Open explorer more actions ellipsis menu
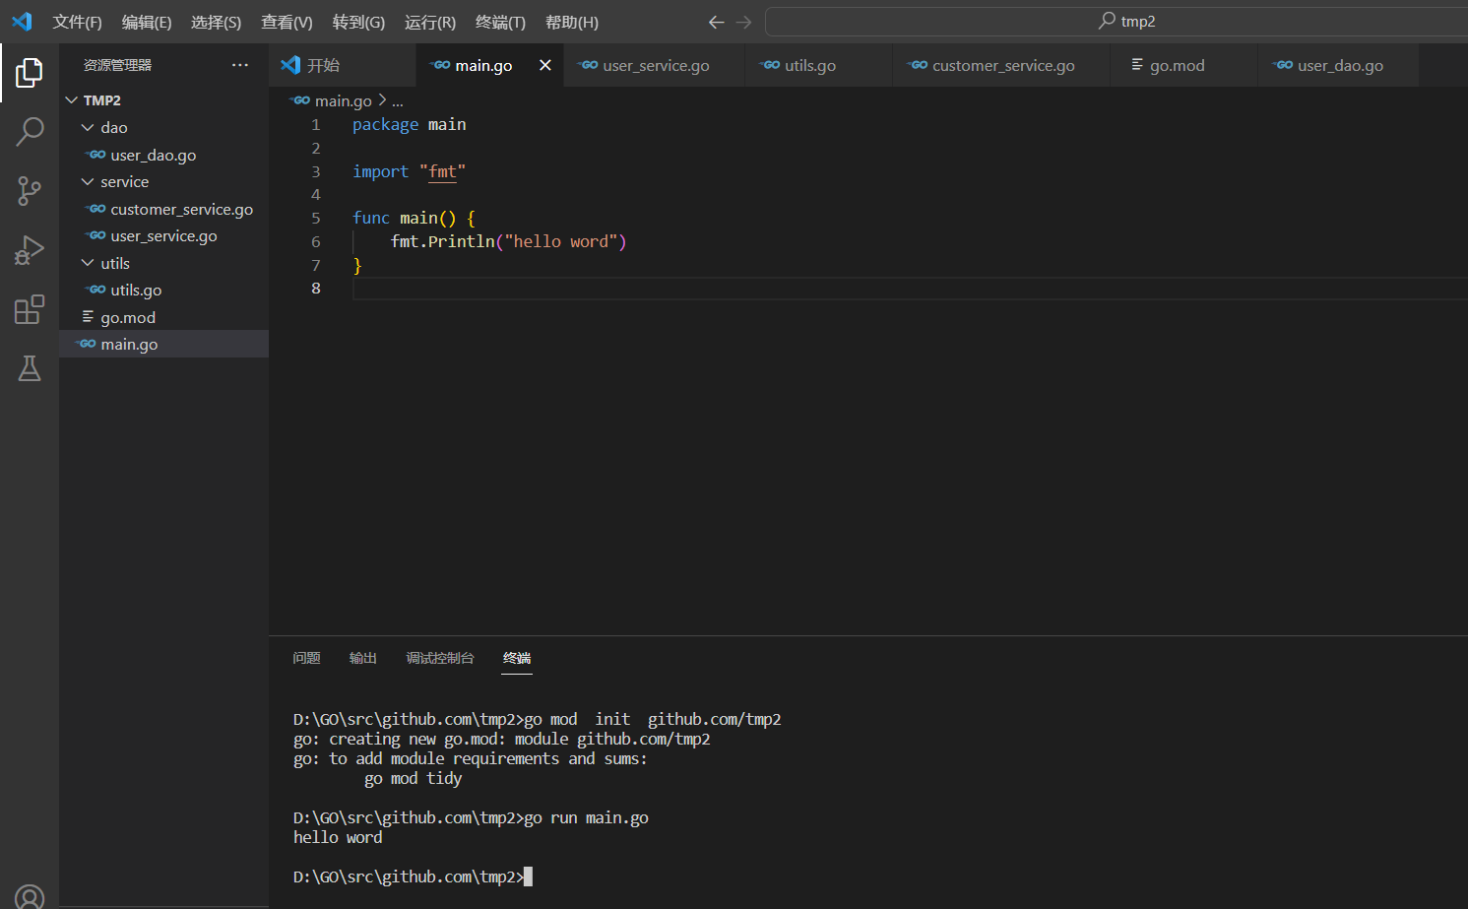 click(x=240, y=65)
